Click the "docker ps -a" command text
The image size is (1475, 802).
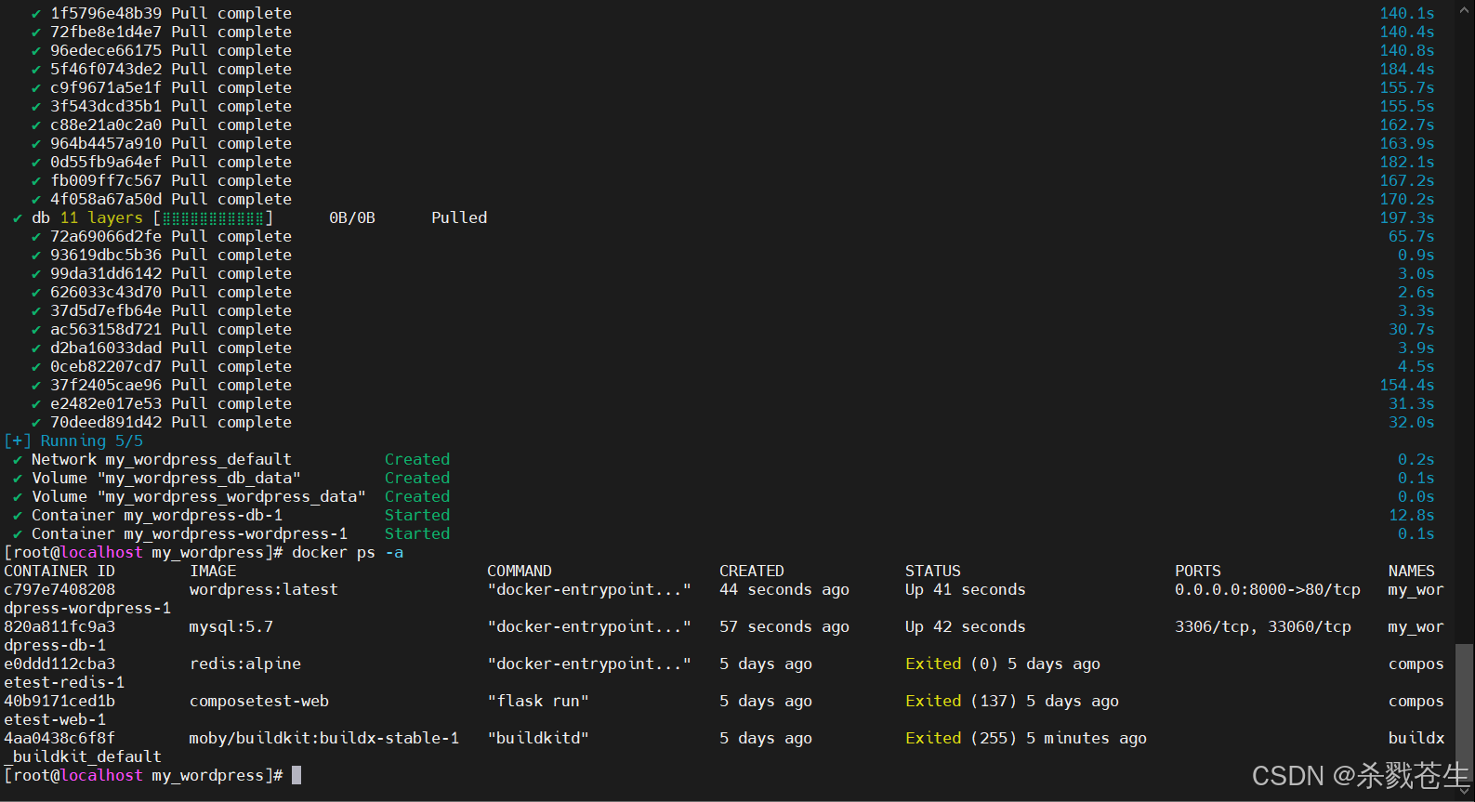pos(348,552)
